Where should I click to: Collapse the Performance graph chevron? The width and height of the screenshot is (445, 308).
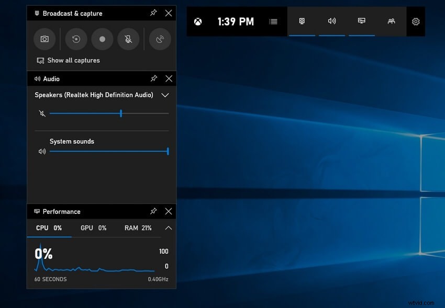tap(168, 228)
